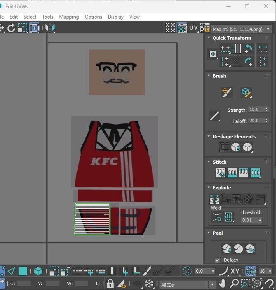Open the Mapping menu
Image resolution: width=276 pixels, height=290 pixels.
click(x=69, y=17)
